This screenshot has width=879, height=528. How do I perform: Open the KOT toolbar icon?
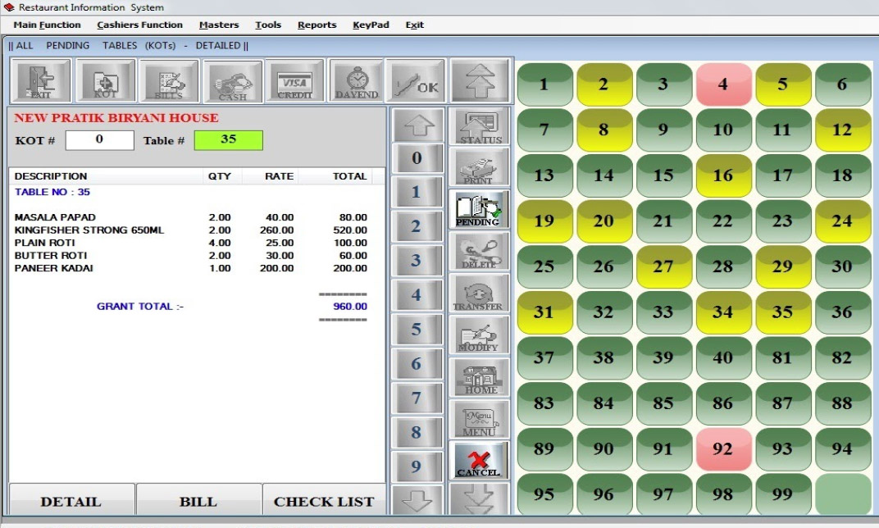tap(105, 81)
